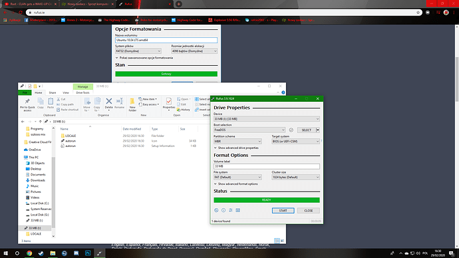
Task: Open the arrow next to SELECT button
Action: point(318,130)
